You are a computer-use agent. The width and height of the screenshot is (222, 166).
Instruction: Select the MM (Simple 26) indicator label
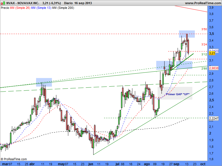(x=20, y=8)
